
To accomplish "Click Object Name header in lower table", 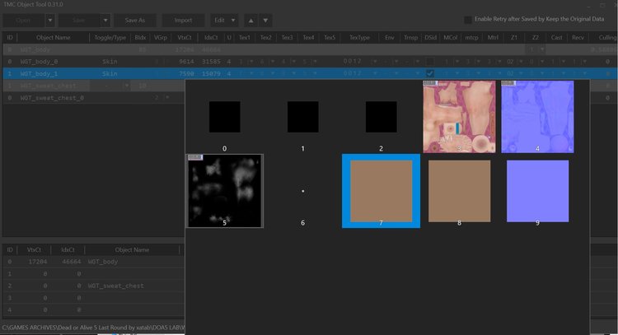I will tap(132, 249).
